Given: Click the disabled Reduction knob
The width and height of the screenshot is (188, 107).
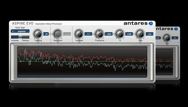Looking at the screenshot, I should (58, 34).
